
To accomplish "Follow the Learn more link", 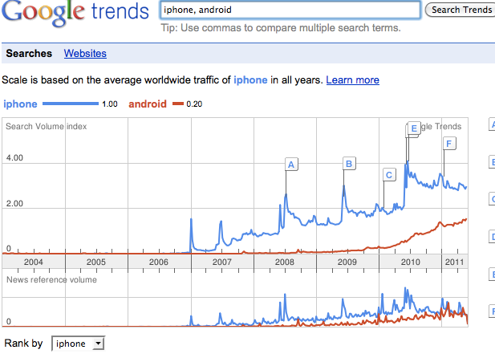I will (x=352, y=80).
